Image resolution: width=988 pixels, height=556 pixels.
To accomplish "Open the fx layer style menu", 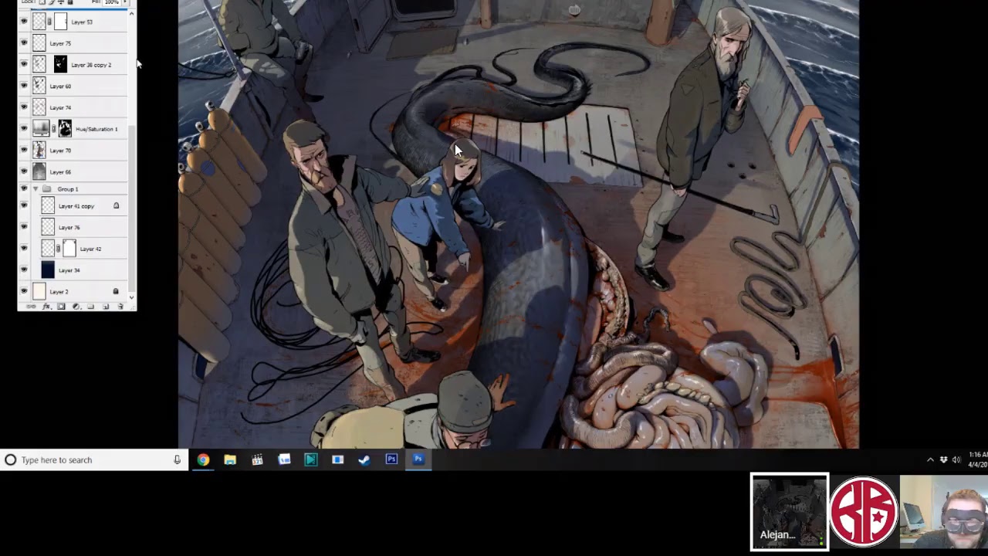I will pos(46,307).
